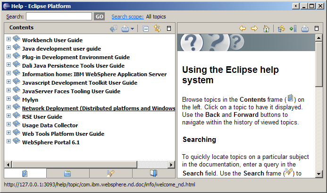
Task: Click the book icon beside RSE User Guide
Action: [17, 115]
